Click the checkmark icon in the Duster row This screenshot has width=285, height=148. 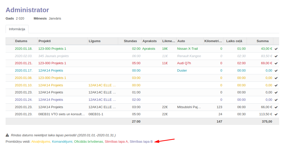point(276,71)
